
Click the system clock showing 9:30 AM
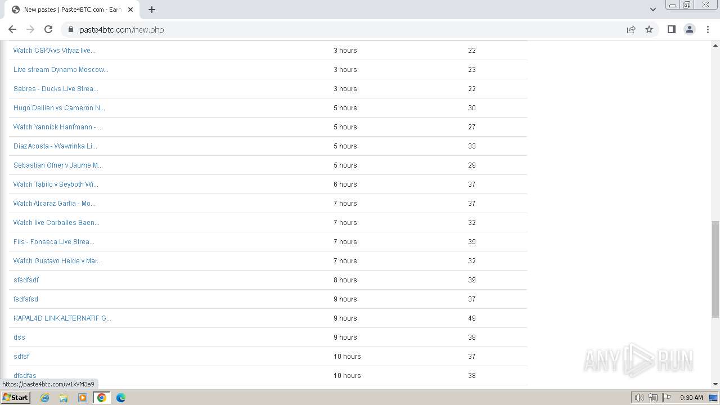tap(691, 398)
